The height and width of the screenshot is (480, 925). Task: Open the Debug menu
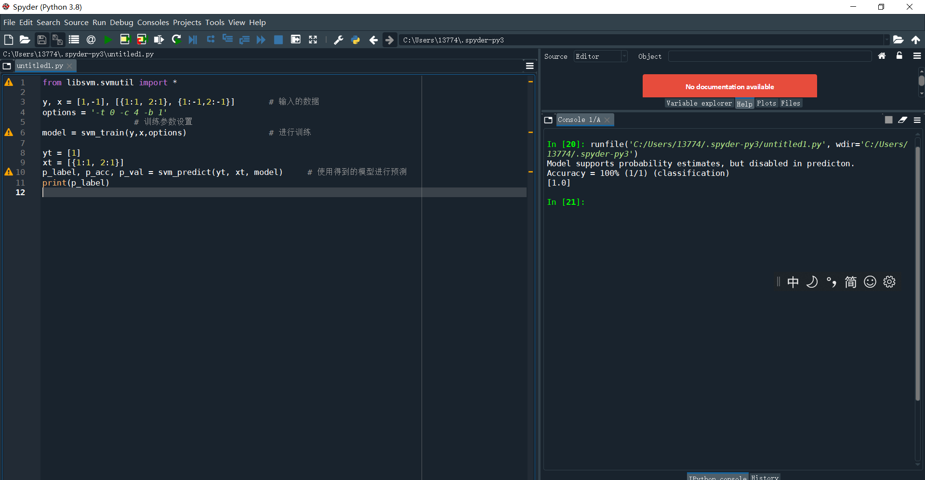pos(121,23)
